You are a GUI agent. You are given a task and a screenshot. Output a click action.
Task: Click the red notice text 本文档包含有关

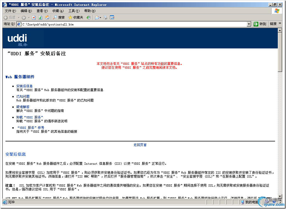[139, 63]
